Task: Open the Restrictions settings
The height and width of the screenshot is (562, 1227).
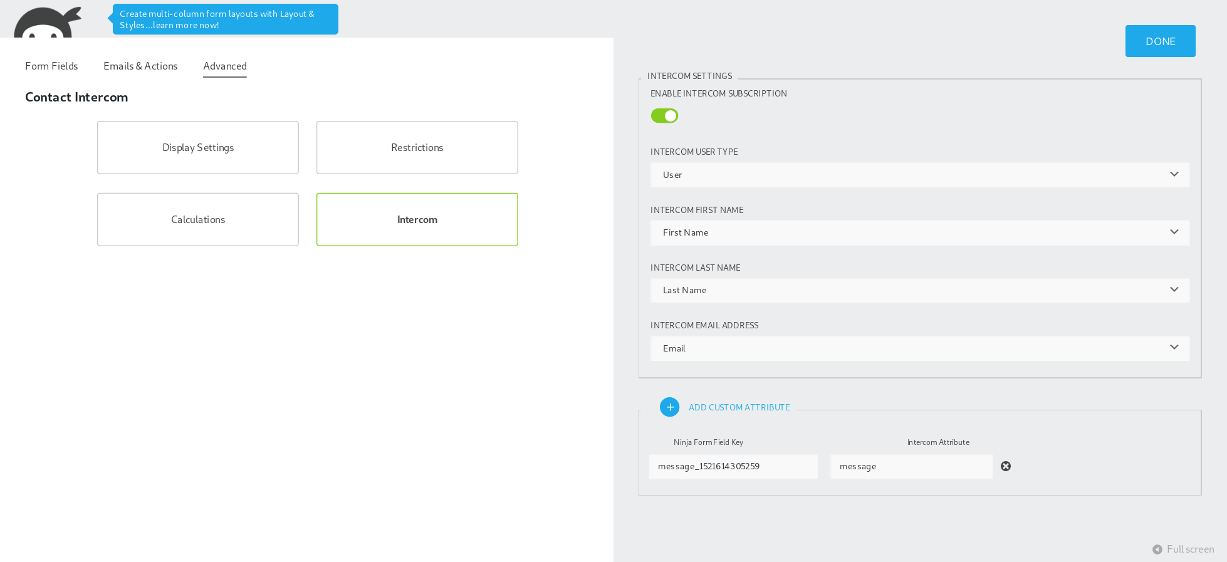Action: [417, 147]
